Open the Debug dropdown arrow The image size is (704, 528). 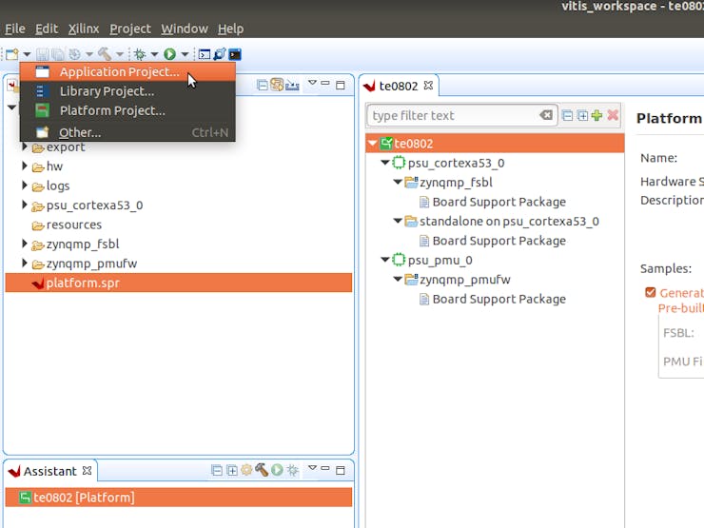[x=154, y=55]
